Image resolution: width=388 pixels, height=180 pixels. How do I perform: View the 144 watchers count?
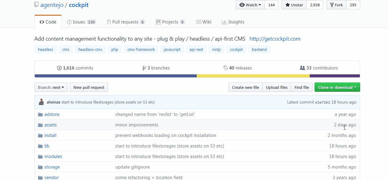coord(271,5)
